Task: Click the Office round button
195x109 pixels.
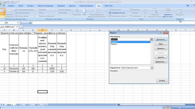Action: (0, 3)
